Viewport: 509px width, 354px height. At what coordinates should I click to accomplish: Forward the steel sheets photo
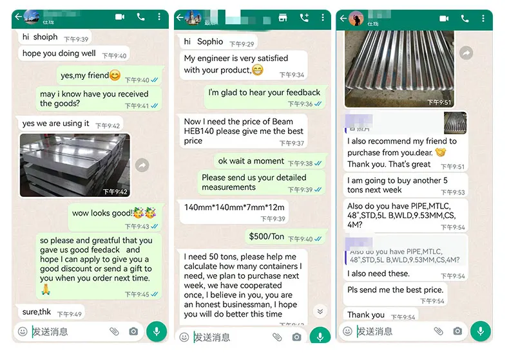tap(142, 165)
